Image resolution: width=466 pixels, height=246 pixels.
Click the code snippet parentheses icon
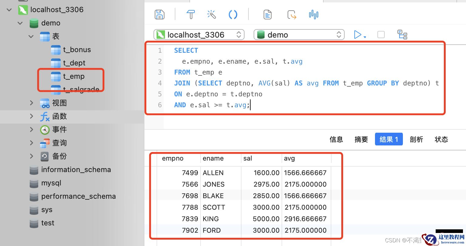click(x=233, y=15)
